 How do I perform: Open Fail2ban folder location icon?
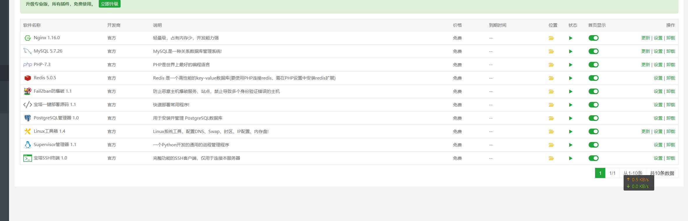[x=551, y=91]
